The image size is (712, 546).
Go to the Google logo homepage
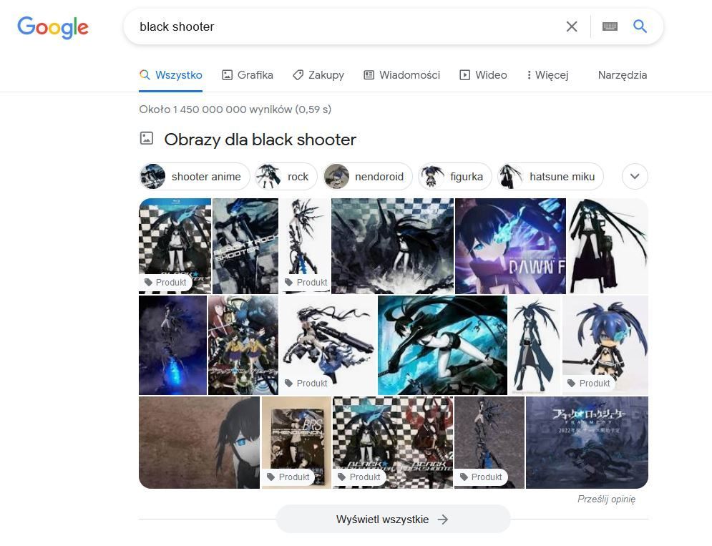[x=53, y=27]
